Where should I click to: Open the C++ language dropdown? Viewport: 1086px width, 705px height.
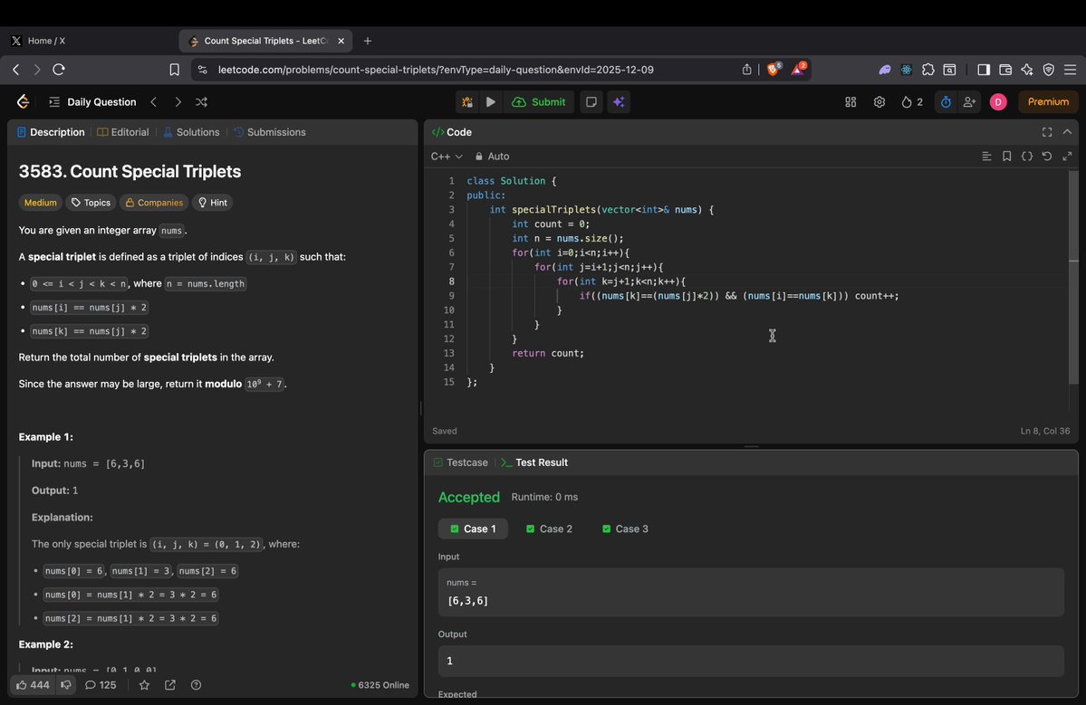(447, 157)
